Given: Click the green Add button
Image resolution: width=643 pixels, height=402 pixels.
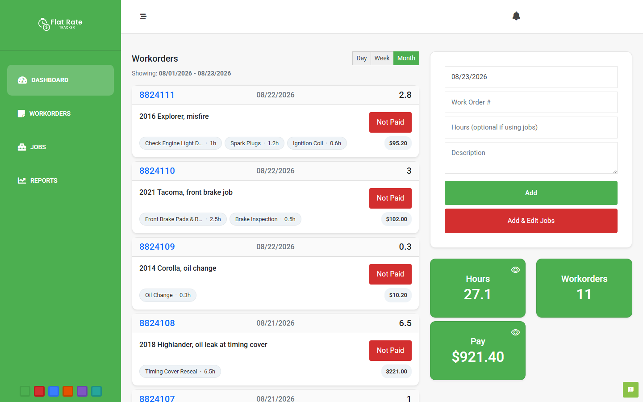Looking at the screenshot, I should pos(531,193).
